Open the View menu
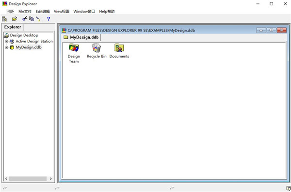The image size is (291, 192). (62, 12)
